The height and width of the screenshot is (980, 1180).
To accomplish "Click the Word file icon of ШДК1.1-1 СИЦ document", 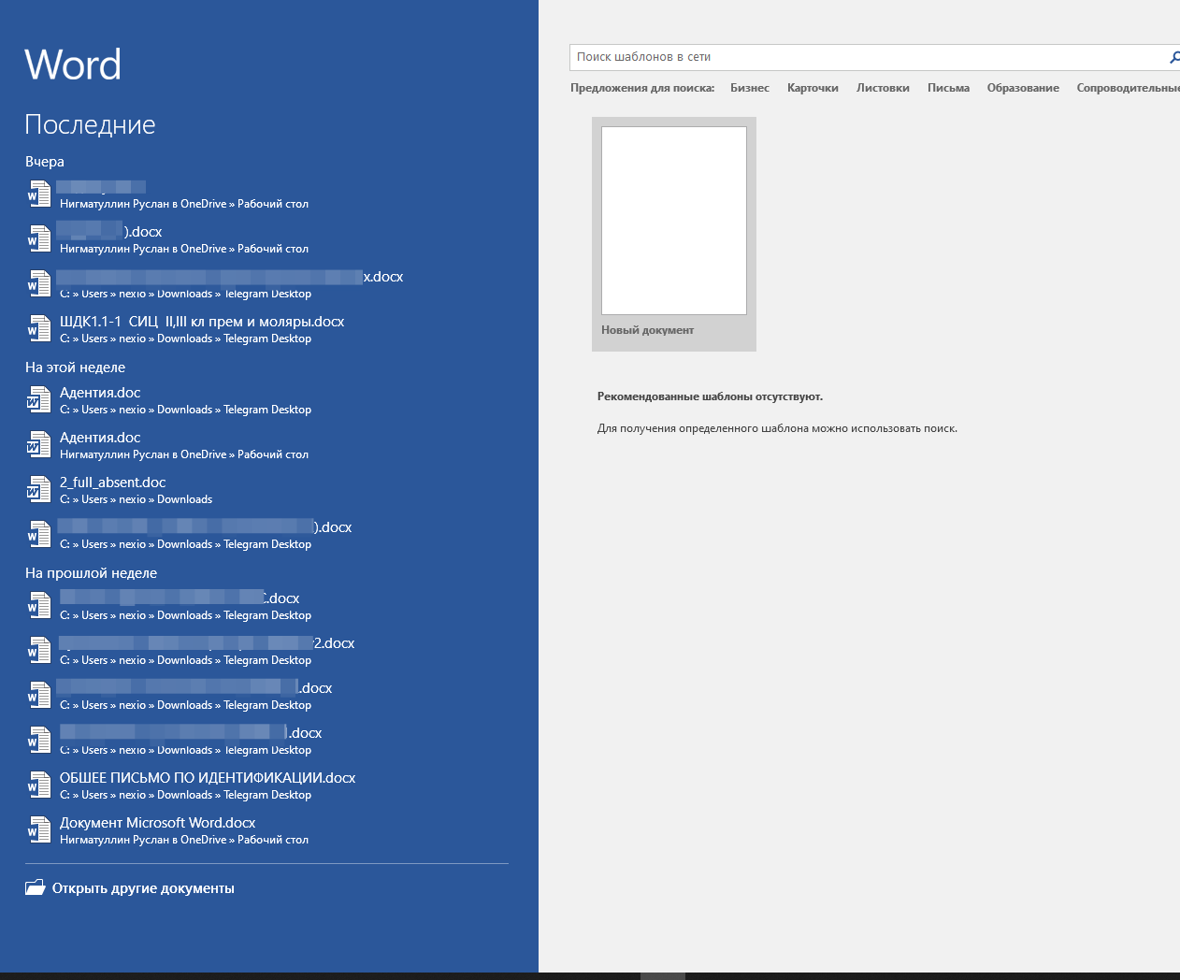I will [38, 329].
